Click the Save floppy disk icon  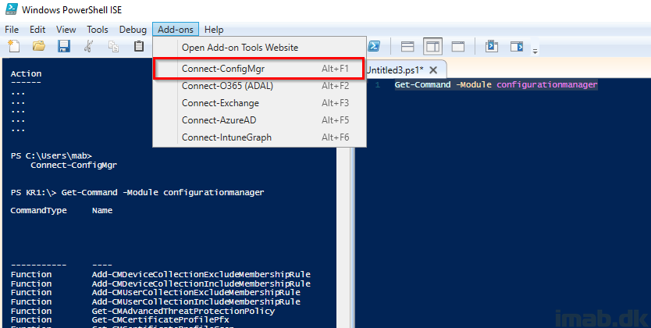[x=64, y=46]
